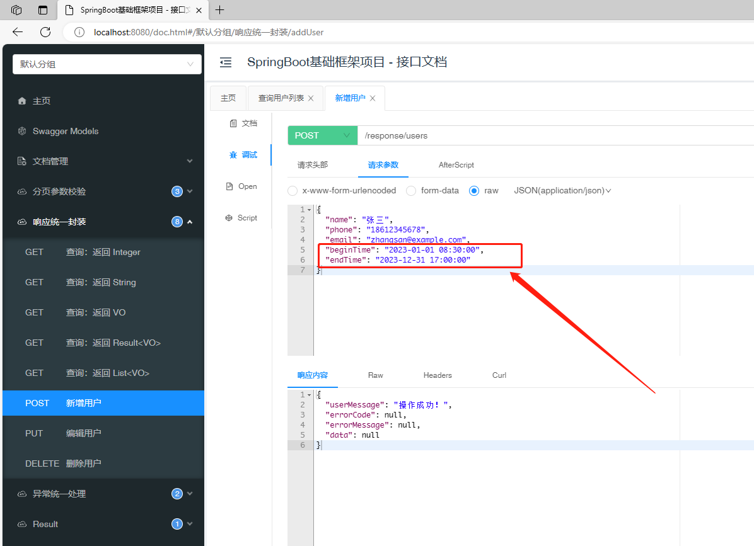Expand the 异常统一处理 group chevron
Image resolution: width=754 pixels, height=546 pixels.
pos(190,494)
